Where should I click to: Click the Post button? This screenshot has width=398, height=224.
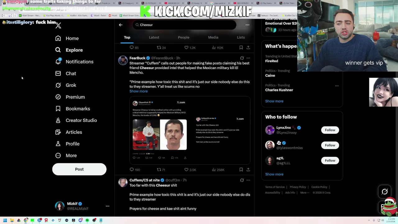79,169
